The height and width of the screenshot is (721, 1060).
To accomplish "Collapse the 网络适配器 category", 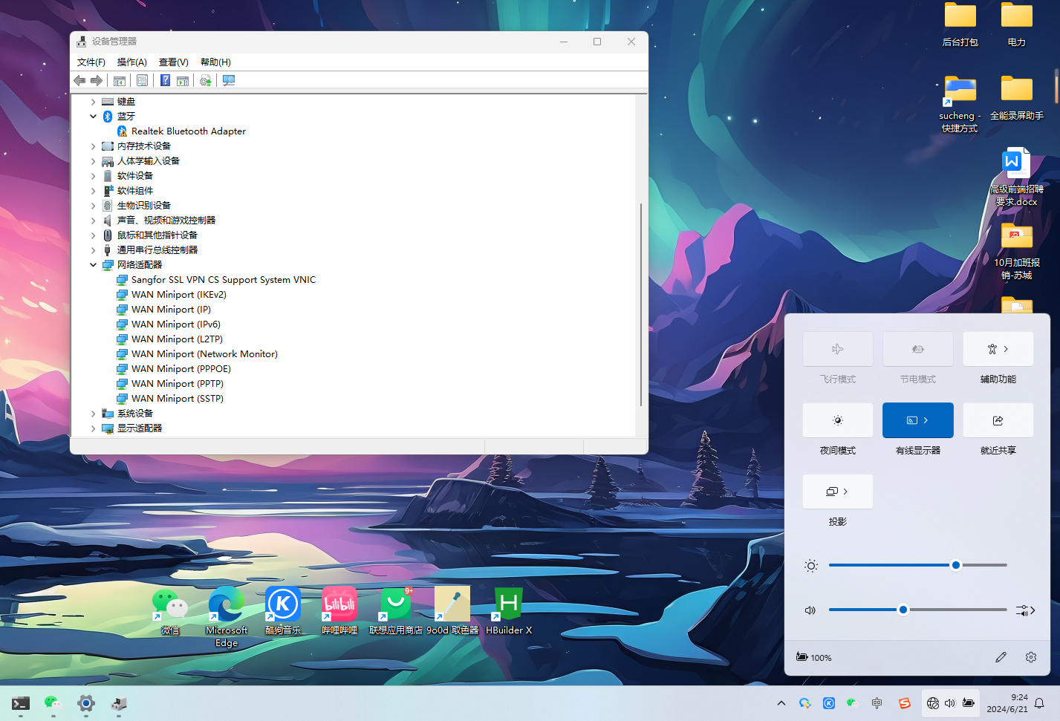I will coord(93,265).
